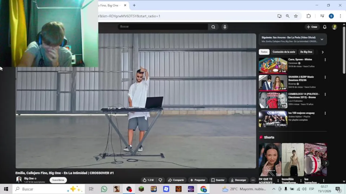Show hidden system tray icons
The width and height of the screenshot is (346, 194).
274,189
